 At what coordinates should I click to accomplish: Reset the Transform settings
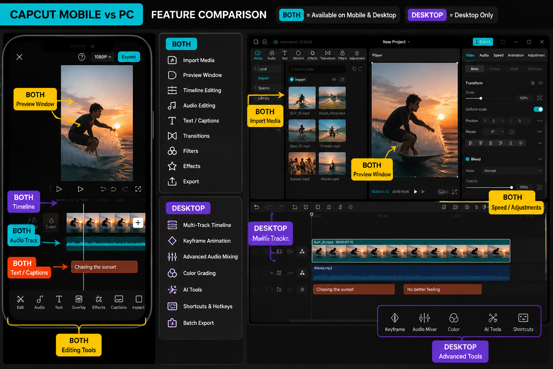533,83
